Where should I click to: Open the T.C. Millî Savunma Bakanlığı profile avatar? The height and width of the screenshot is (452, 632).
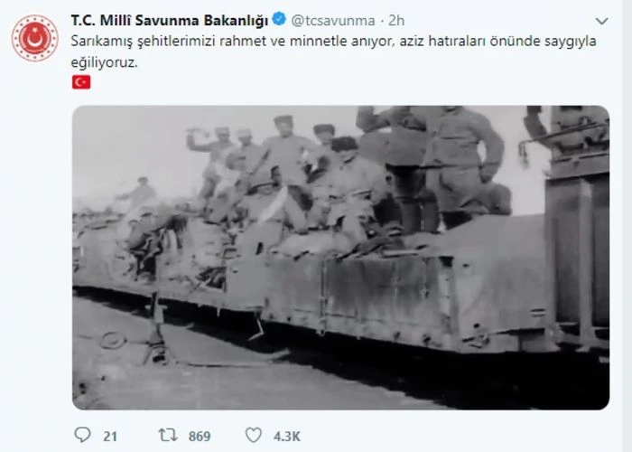coord(35,38)
